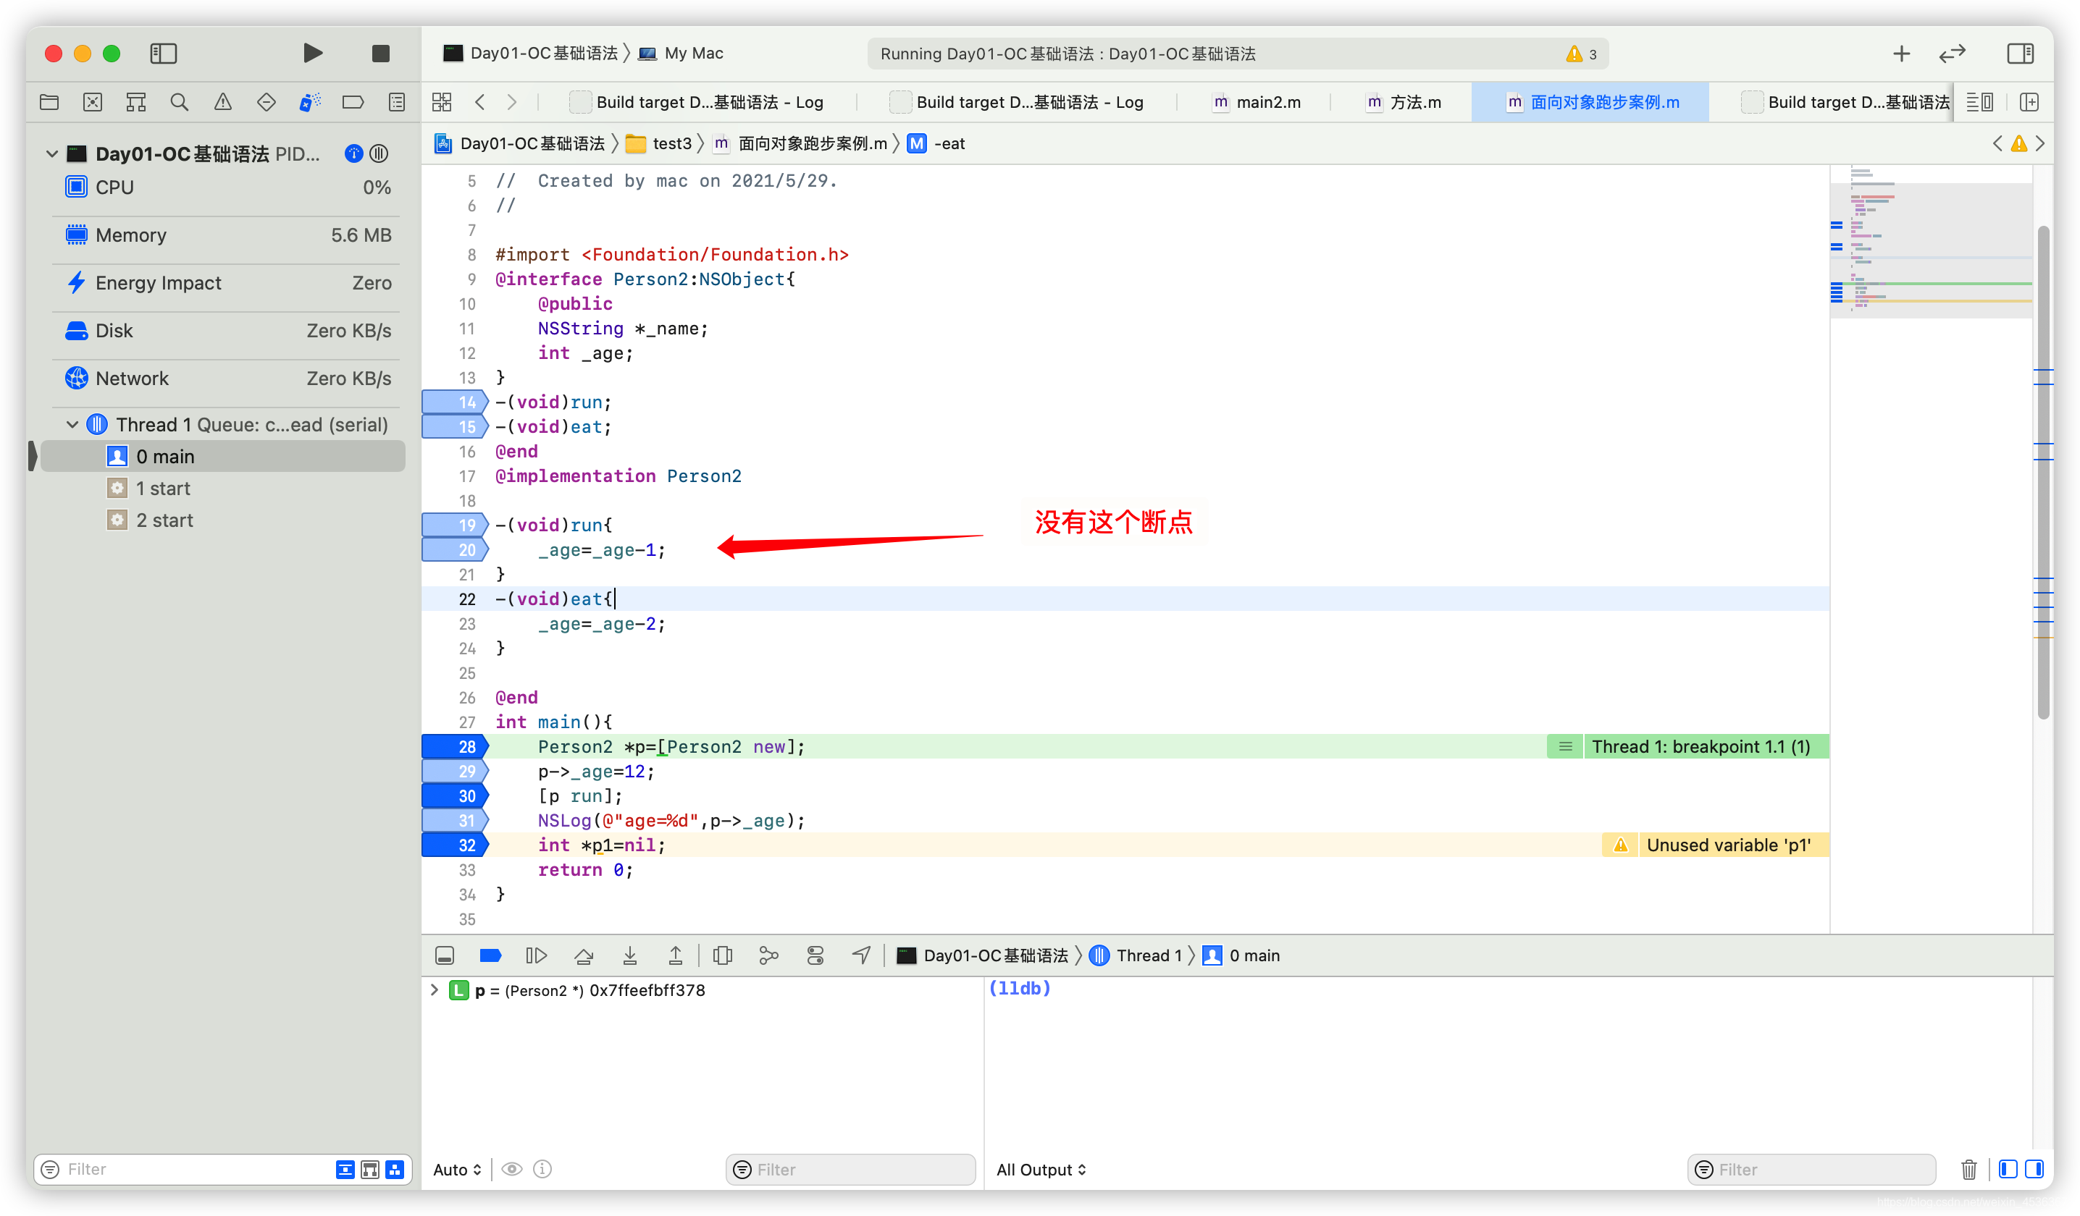The height and width of the screenshot is (1216, 2080).
Task: Click the Step Over debug icon
Action: point(584,955)
